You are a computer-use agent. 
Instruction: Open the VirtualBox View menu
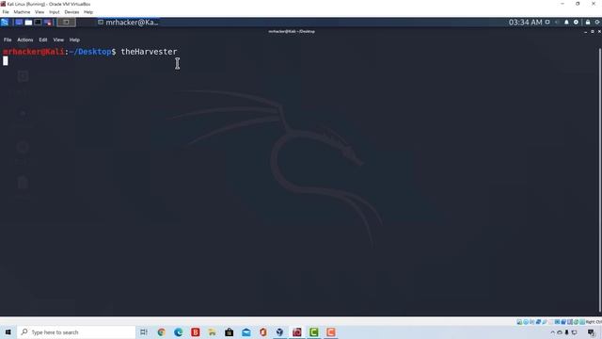pos(40,12)
